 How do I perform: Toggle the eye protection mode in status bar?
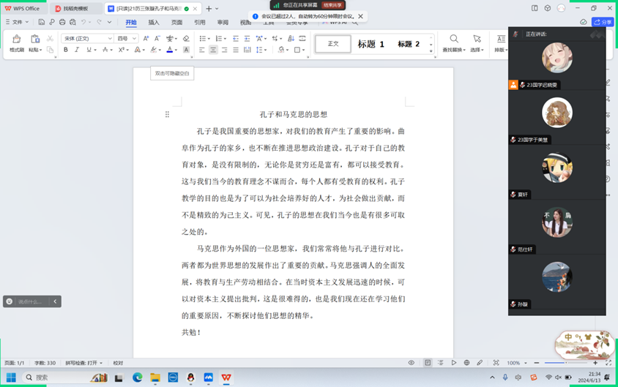[x=412, y=363]
